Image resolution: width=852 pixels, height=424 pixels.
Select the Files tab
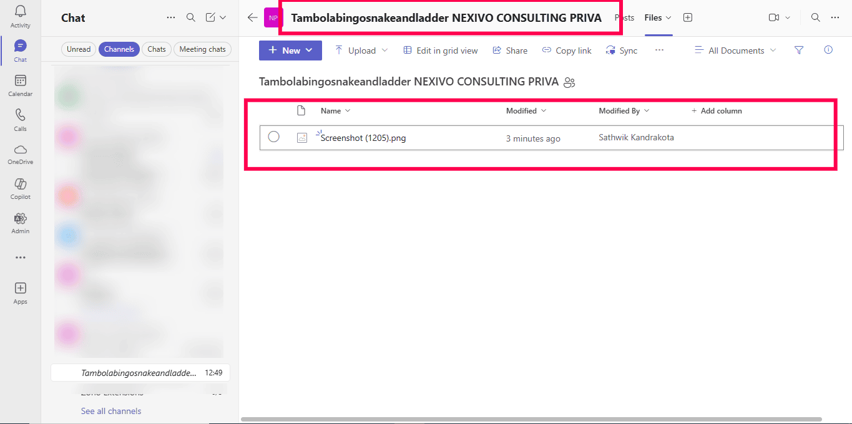coord(653,17)
